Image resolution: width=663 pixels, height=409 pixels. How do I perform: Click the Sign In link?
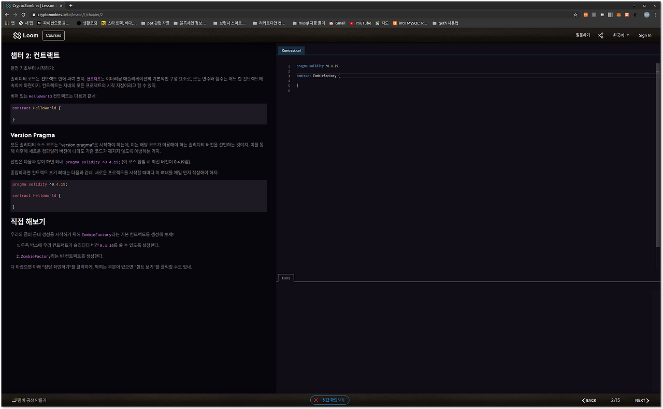(x=645, y=35)
